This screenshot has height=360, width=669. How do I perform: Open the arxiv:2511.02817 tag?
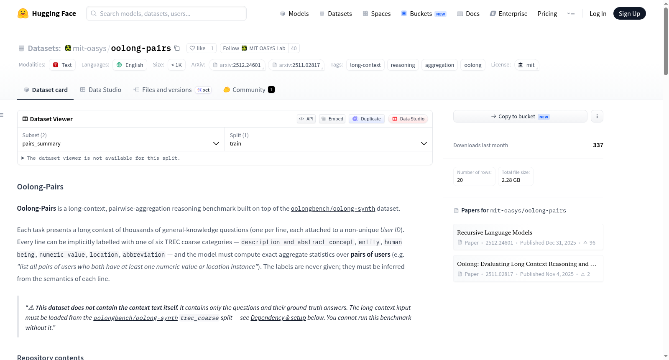click(296, 65)
